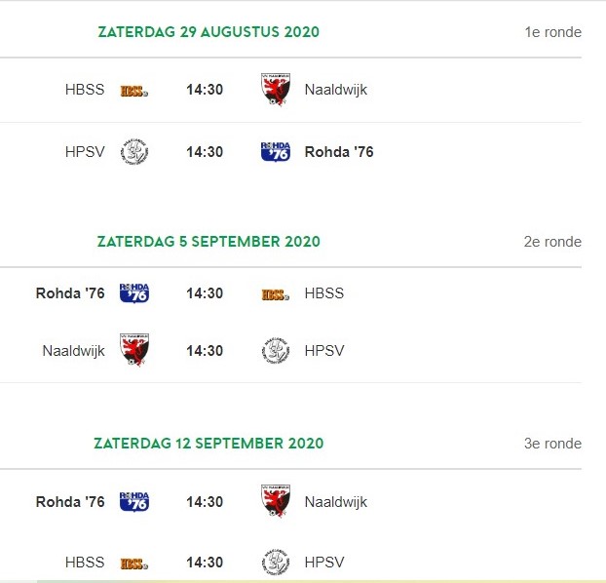Click the HBSS team name in 2e ronde

click(324, 293)
